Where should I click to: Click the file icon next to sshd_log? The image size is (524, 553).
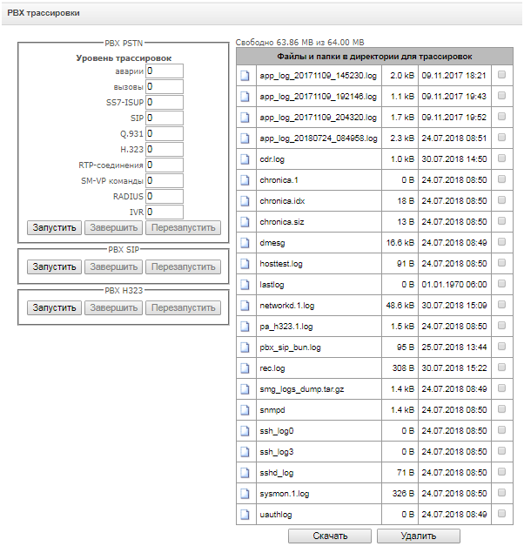pos(245,473)
